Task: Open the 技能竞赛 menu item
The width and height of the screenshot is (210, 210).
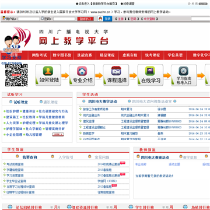Action: click(85, 55)
